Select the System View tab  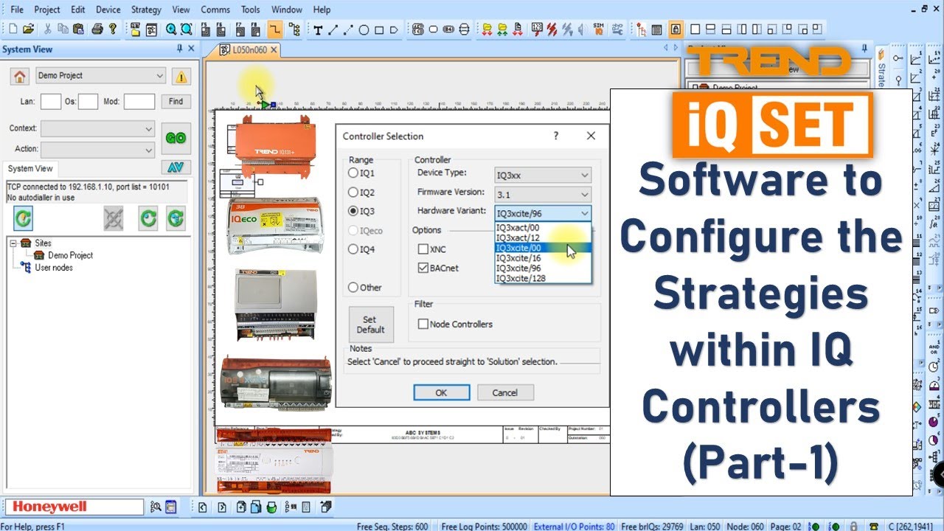point(30,168)
